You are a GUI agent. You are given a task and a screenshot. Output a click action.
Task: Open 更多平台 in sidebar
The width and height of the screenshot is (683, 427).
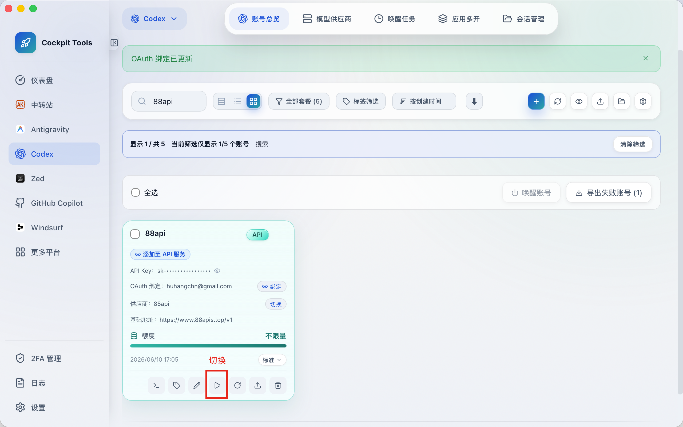54,252
